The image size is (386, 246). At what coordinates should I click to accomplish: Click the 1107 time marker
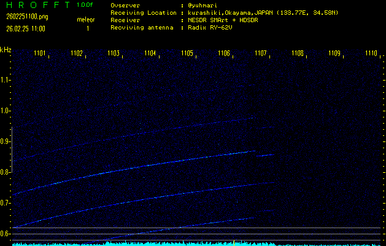pyautogui.click(x=261, y=54)
